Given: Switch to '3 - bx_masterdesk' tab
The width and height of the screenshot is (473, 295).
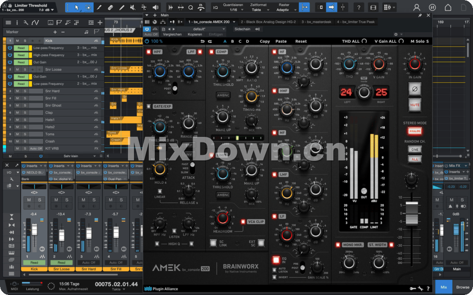Looking at the screenshot, I should pyautogui.click(x=316, y=22).
